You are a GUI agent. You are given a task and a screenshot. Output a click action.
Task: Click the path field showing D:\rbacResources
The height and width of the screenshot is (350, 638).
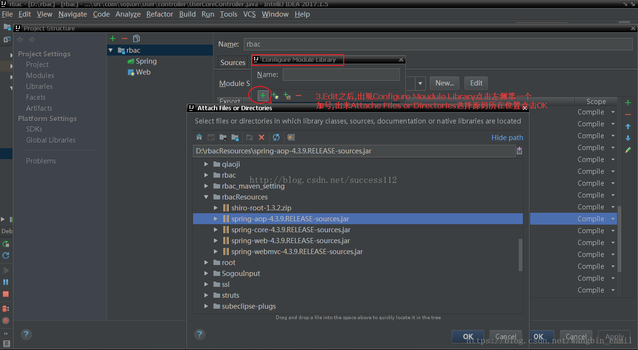click(x=354, y=151)
